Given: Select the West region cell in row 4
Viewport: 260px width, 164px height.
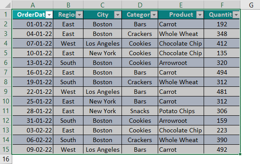Looking at the screenshot, I should click(68, 43).
